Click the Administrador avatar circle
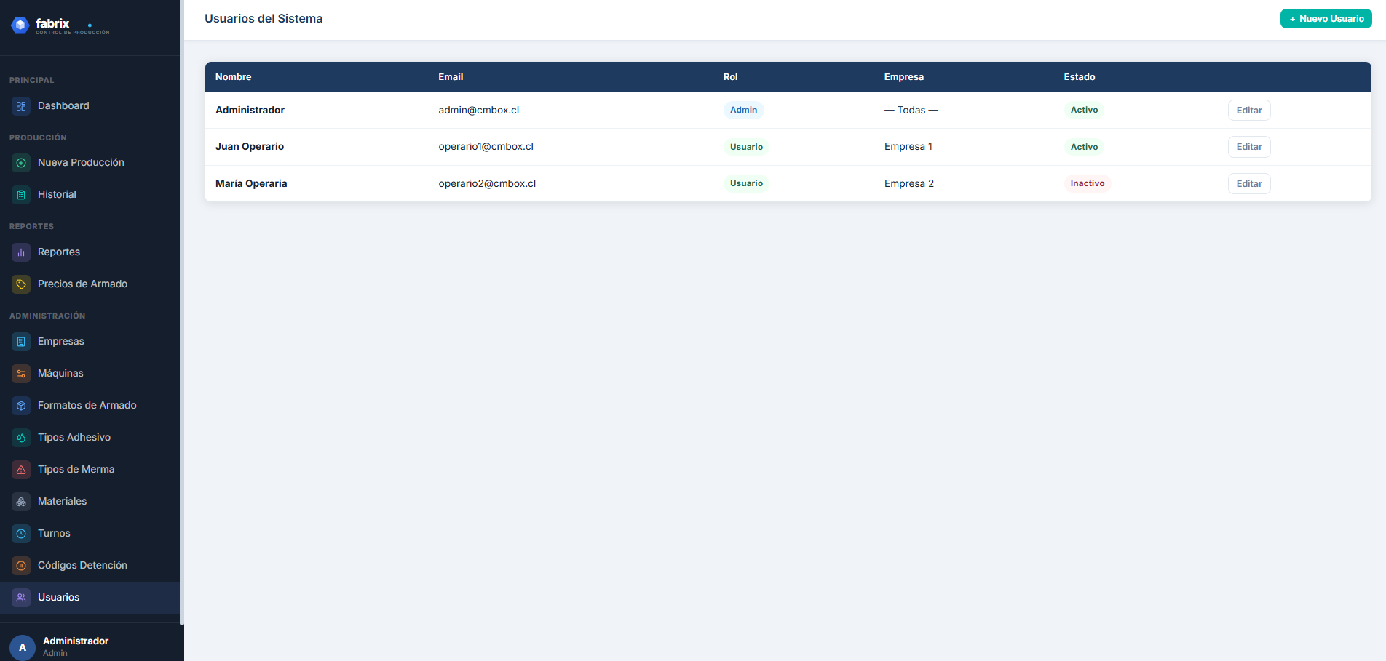1386x661 pixels. 23,647
